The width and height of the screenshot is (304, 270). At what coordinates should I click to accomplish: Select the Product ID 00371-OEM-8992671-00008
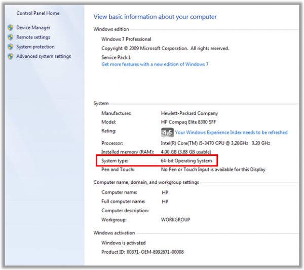pyautogui.click(x=142, y=252)
